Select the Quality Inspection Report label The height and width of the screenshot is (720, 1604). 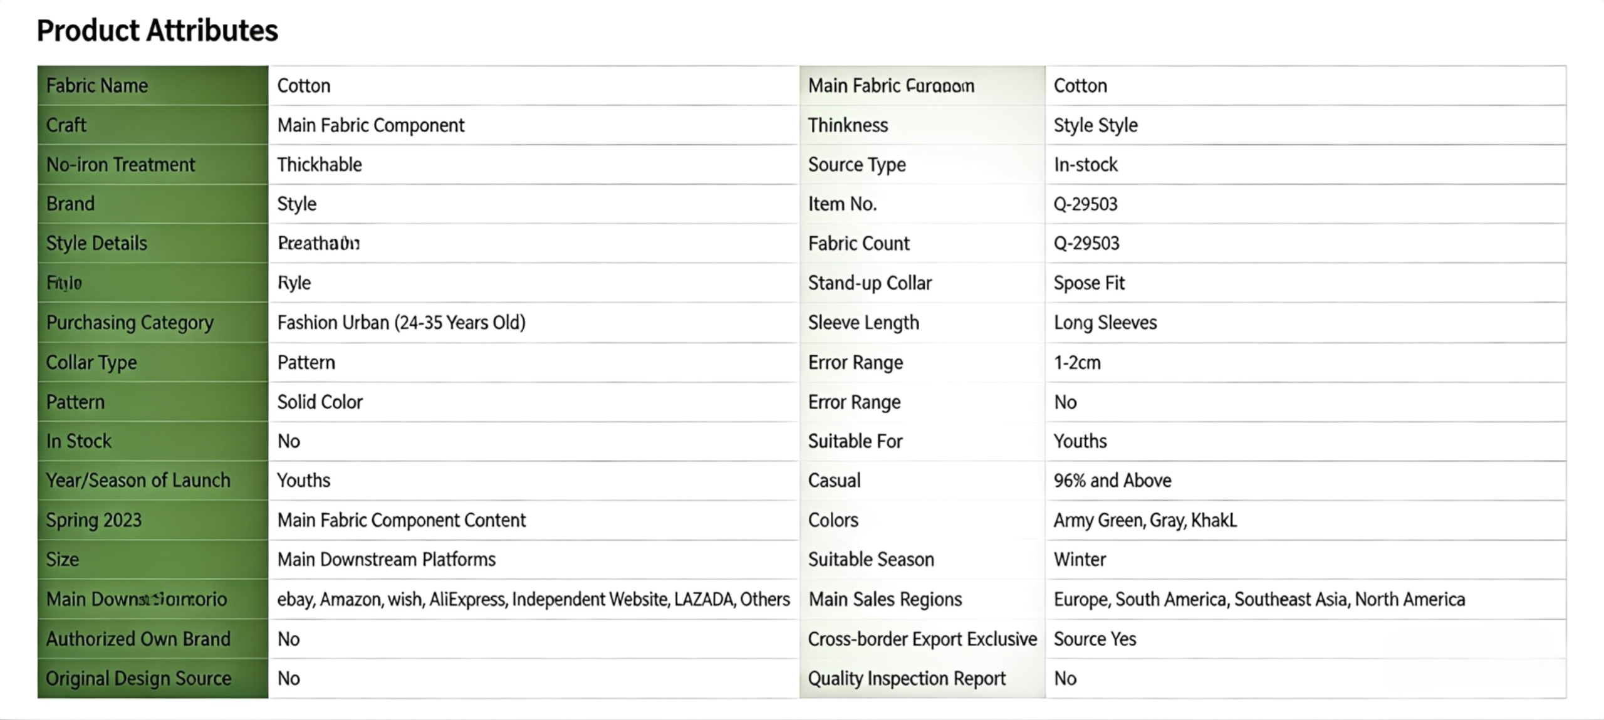[x=906, y=679]
